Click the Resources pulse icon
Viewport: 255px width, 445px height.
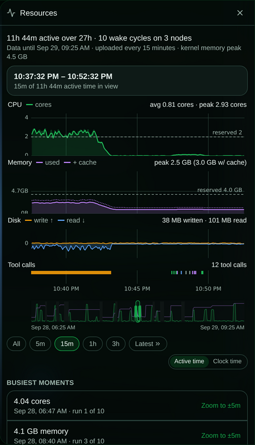11,13
